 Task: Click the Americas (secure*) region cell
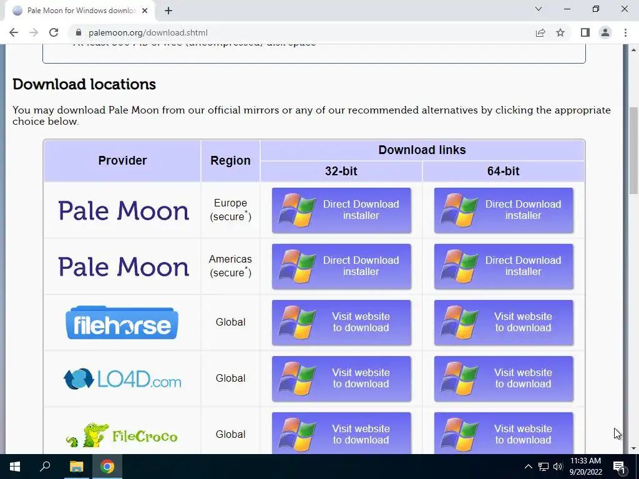(x=230, y=266)
